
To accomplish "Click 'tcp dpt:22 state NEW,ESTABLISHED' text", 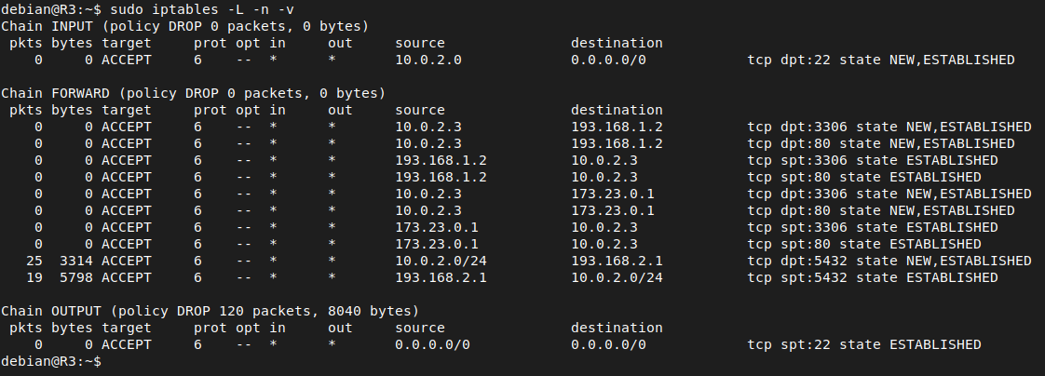I will (x=881, y=60).
